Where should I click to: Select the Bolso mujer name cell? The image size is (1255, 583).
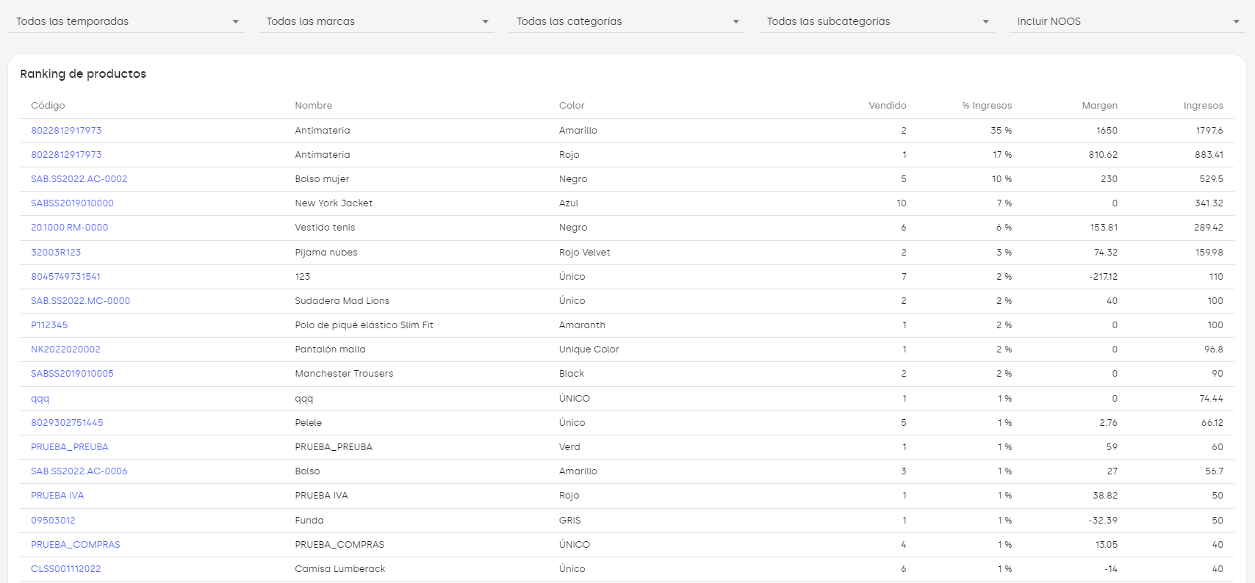coord(322,178)
